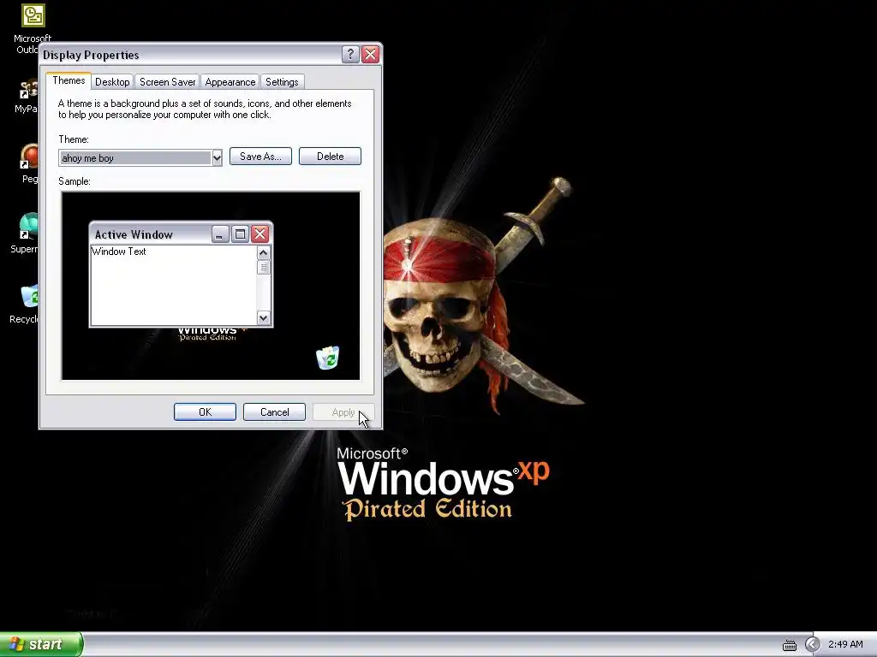Viewport: 877px width, 657px height.
Task: Open the Appearance tab
Action: (x=230, y=82)
